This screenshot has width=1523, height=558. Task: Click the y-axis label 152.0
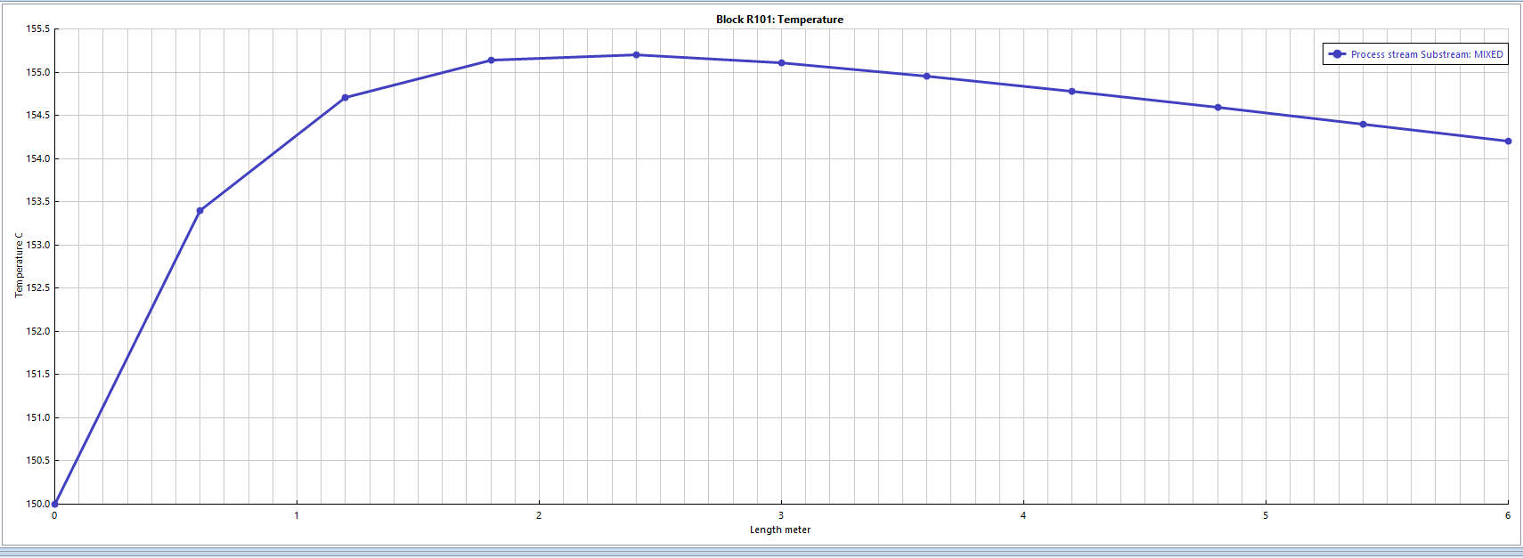(37, 331)
